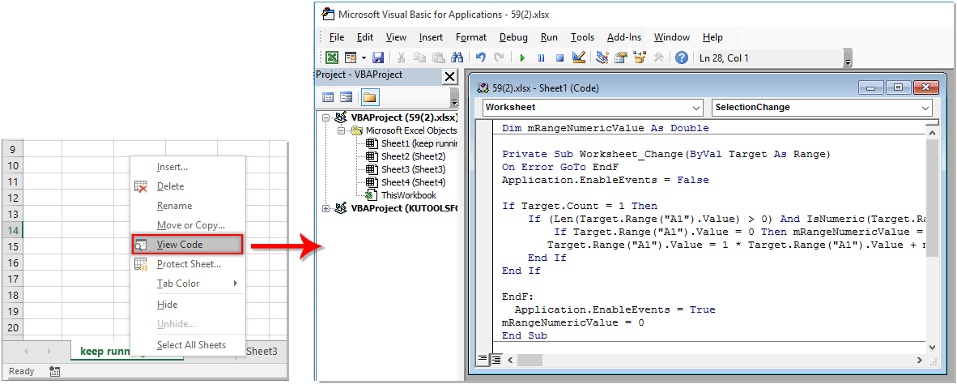
Task: Run the macro with the green play icon
Action: coord(522,58)
